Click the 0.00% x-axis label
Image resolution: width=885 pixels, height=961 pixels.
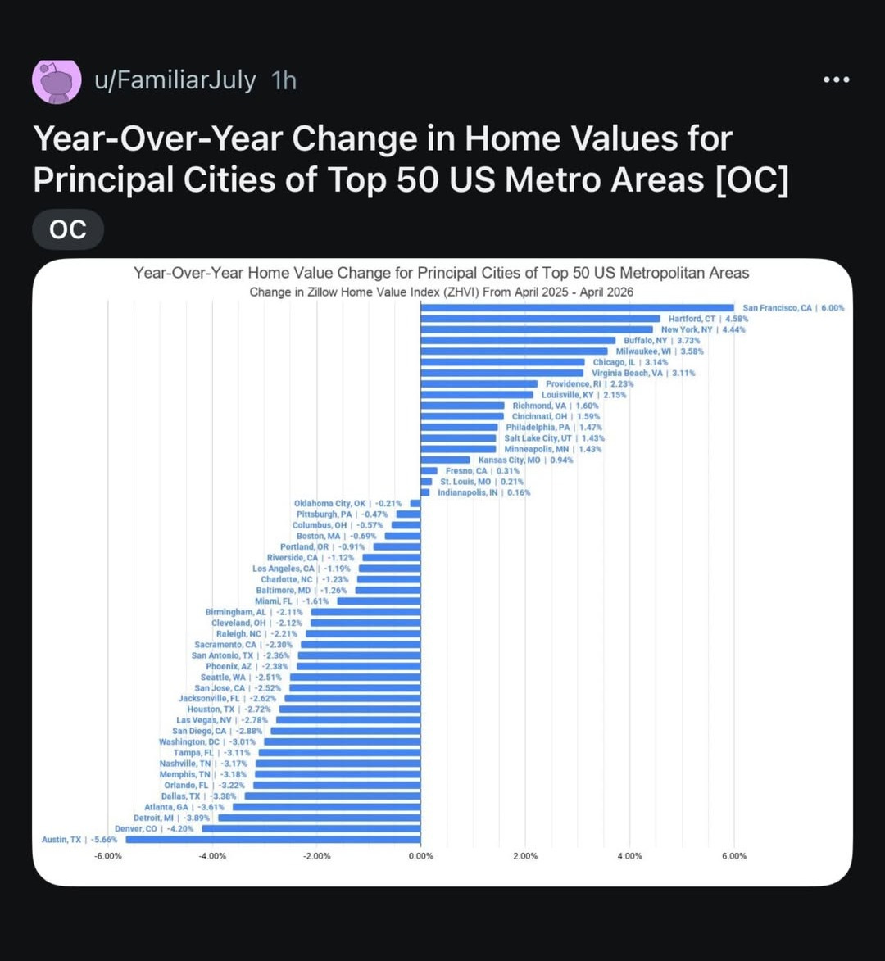tap(421, 856)
